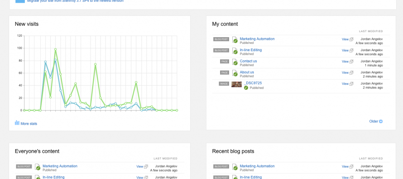This screenshot has height=179, width=403.
Task: Click the Older arrow icon
Action: [381, 121]
